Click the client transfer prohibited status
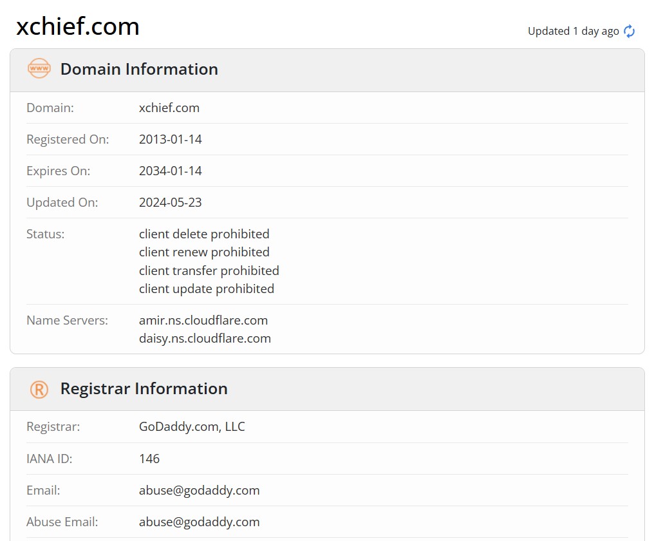The height and width of the screenshot is (541, 654). tap(209, 271)
